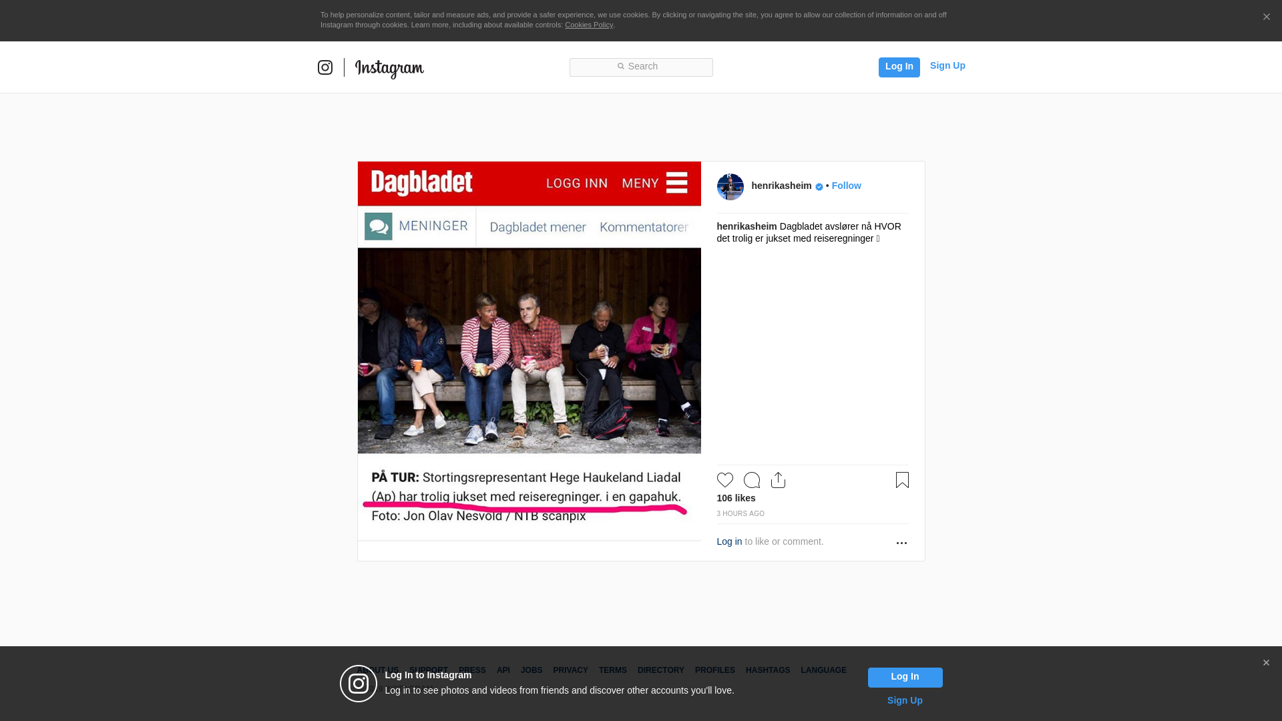View the 106 likes list
Image resolution: width=1282 pixels, height=721 pixels.
pyautogui.click(x=736, y=498)
